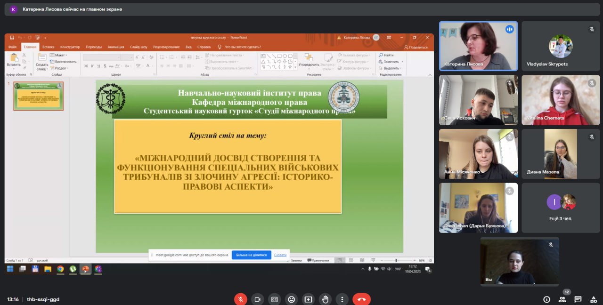Click the cut scissors icon
603x305 pixels.
(x=25, y=55)
